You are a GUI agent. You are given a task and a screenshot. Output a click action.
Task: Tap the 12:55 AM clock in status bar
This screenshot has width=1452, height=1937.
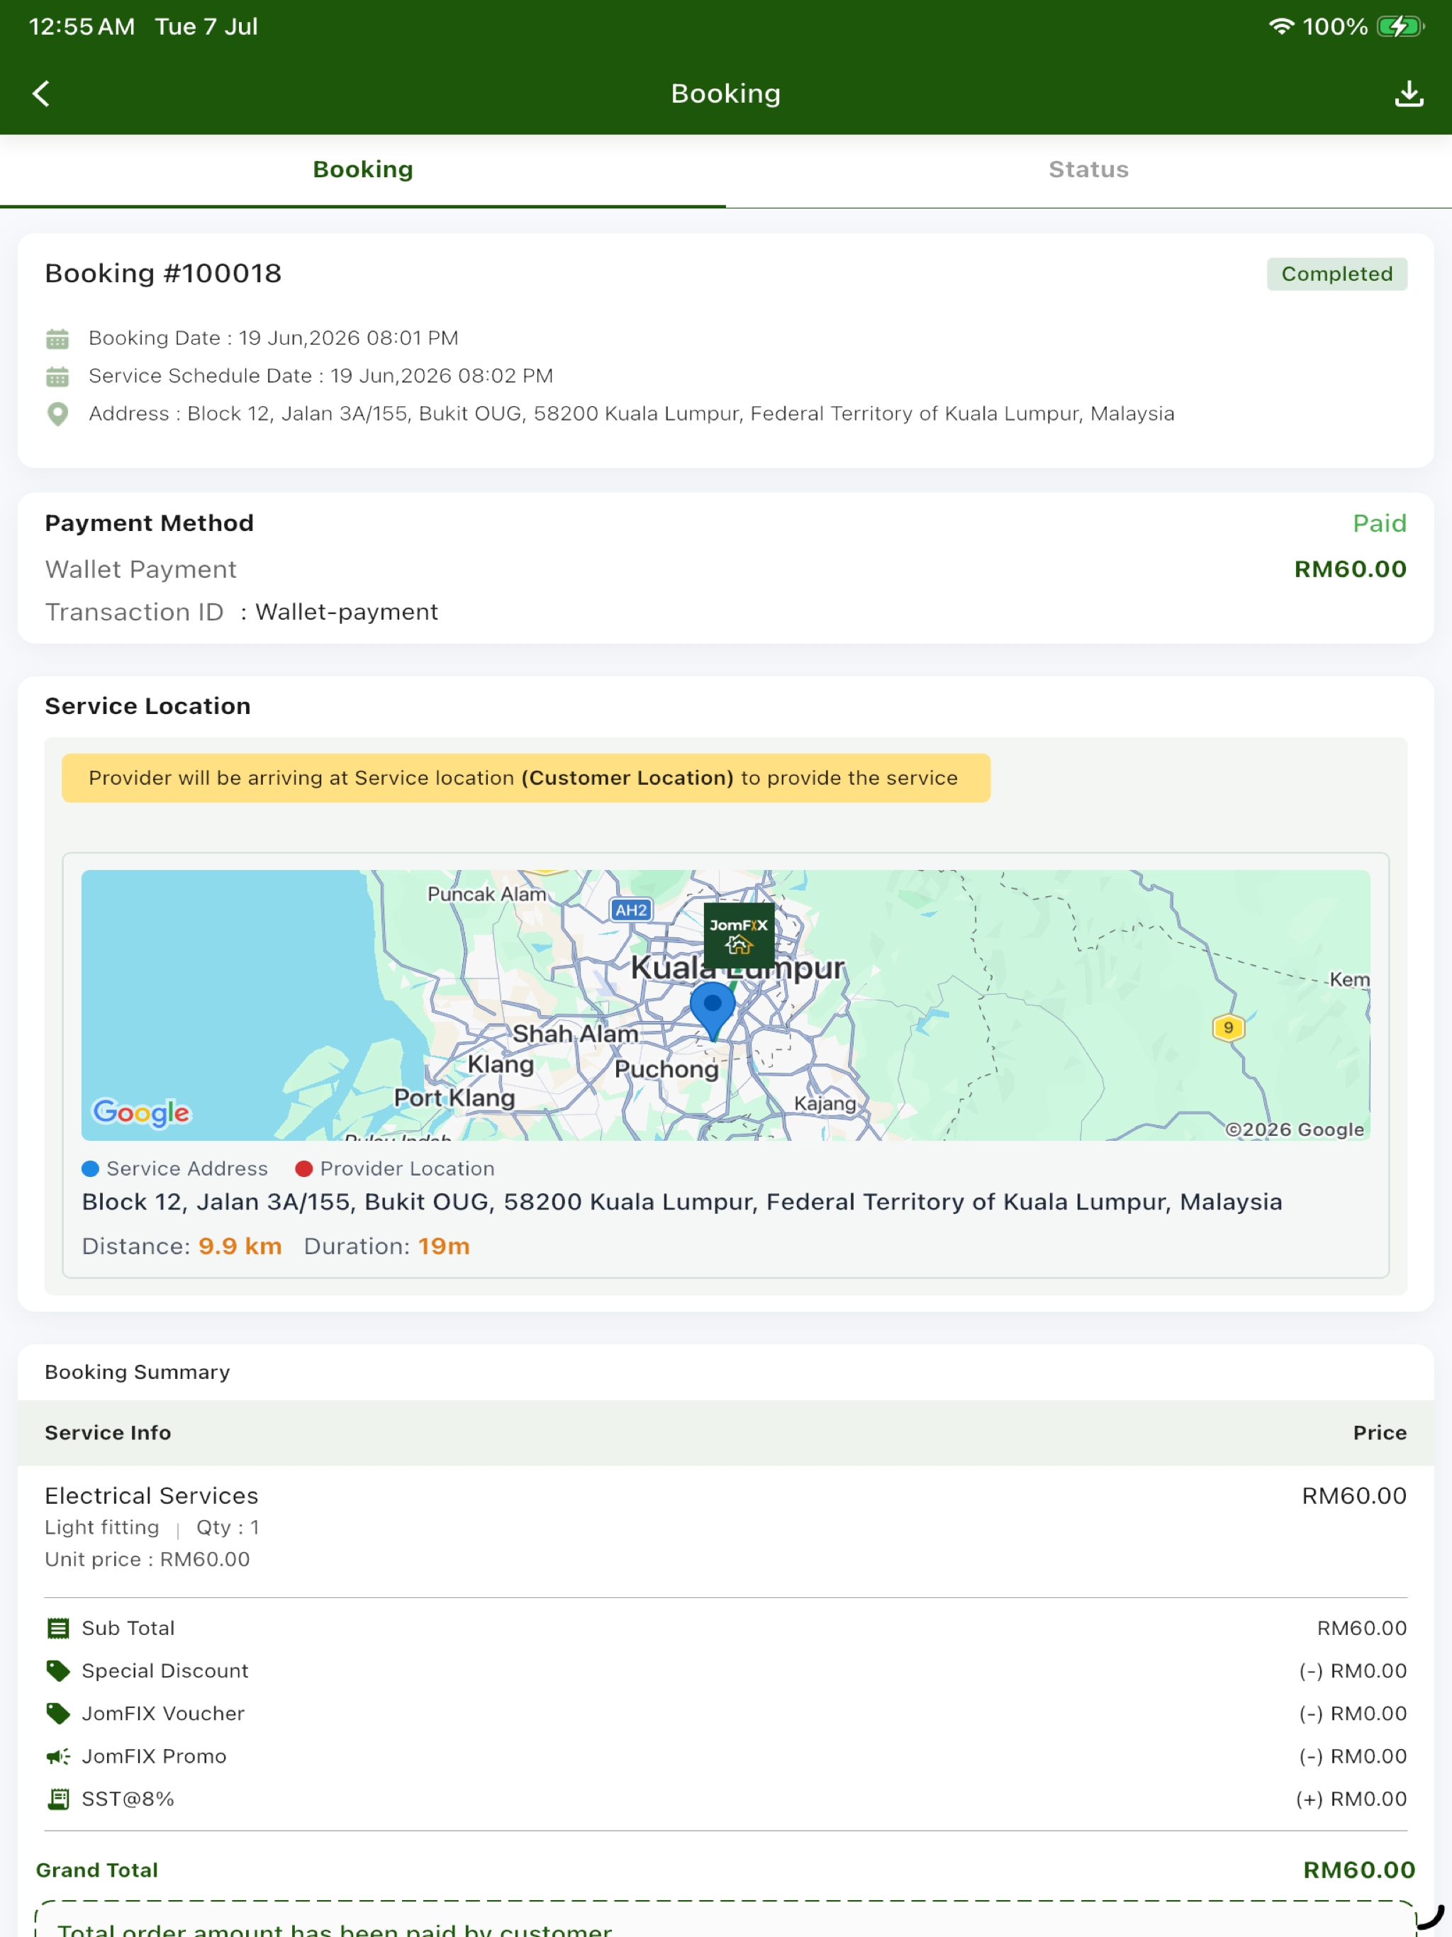pos(82,27)
